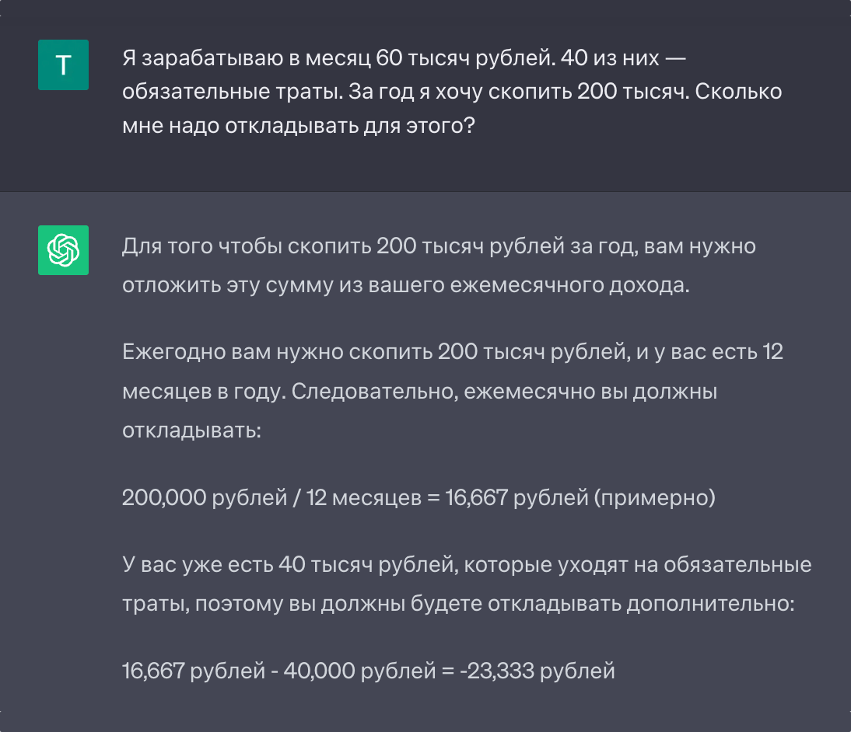Click the ChatGPT logo avatar

point(63,250)
